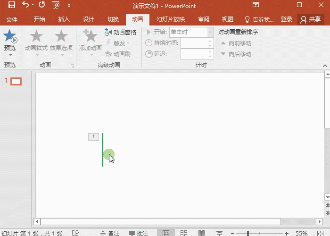Save the presentation with the floppy disk icon
The height and width of the screenshot is (236, 330).
pyautogui.click(x=12, y=5)
